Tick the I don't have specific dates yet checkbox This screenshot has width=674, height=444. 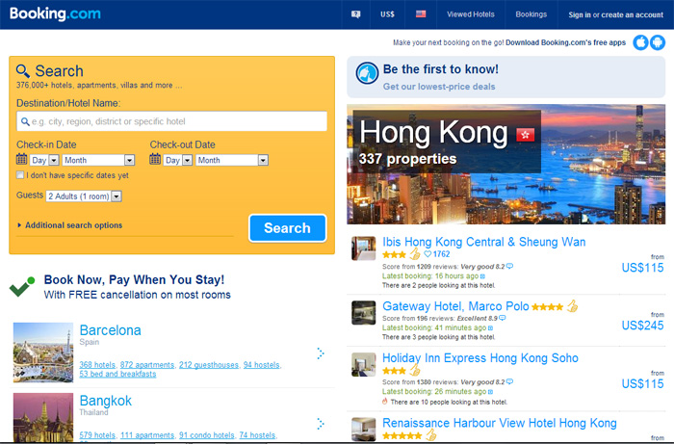coord(20,175)
